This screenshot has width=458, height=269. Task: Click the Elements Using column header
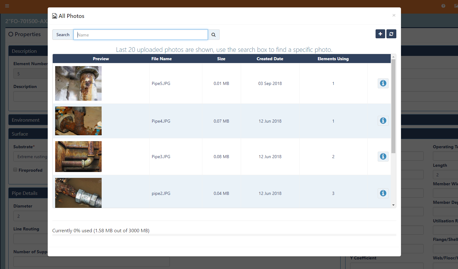click(x=333, y=59)
